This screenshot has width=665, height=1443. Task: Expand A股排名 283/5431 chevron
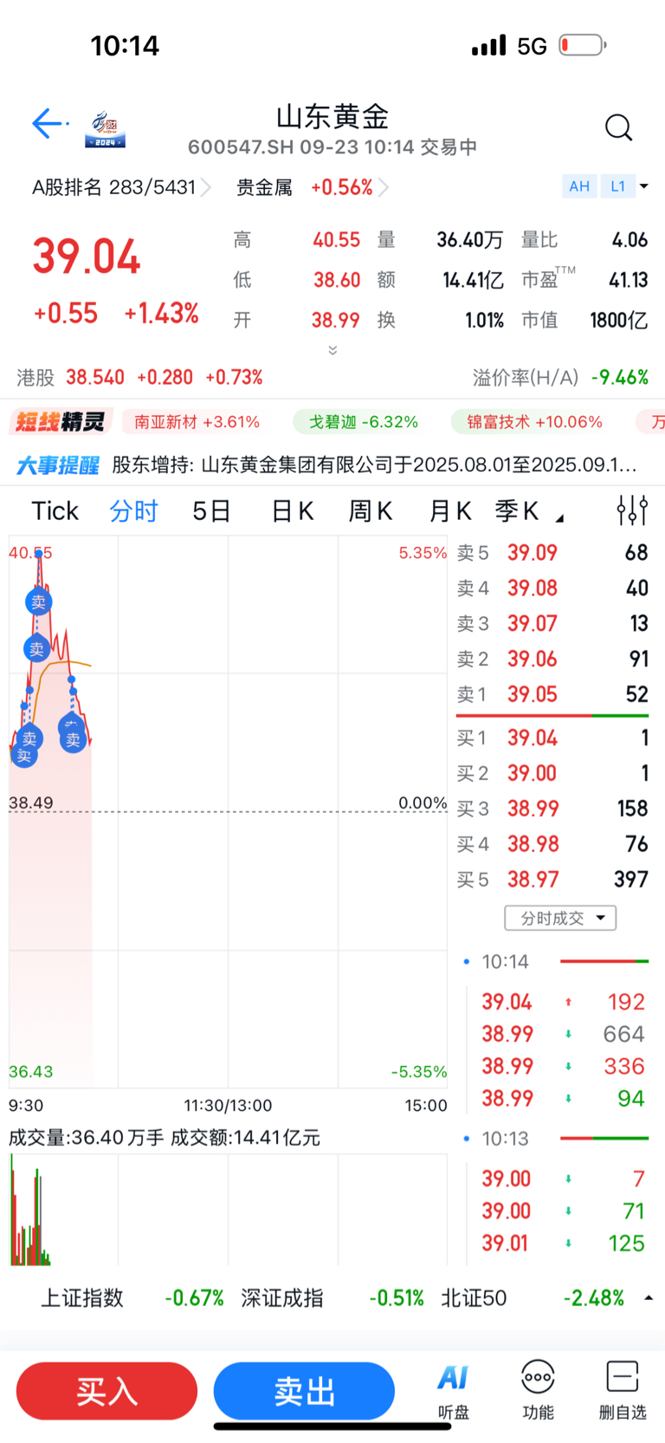(206, 187)
